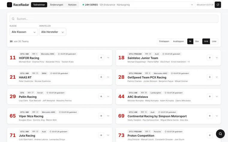Click the HAAS RT team name
Screen dimensions: 228x142
(25, 77)
